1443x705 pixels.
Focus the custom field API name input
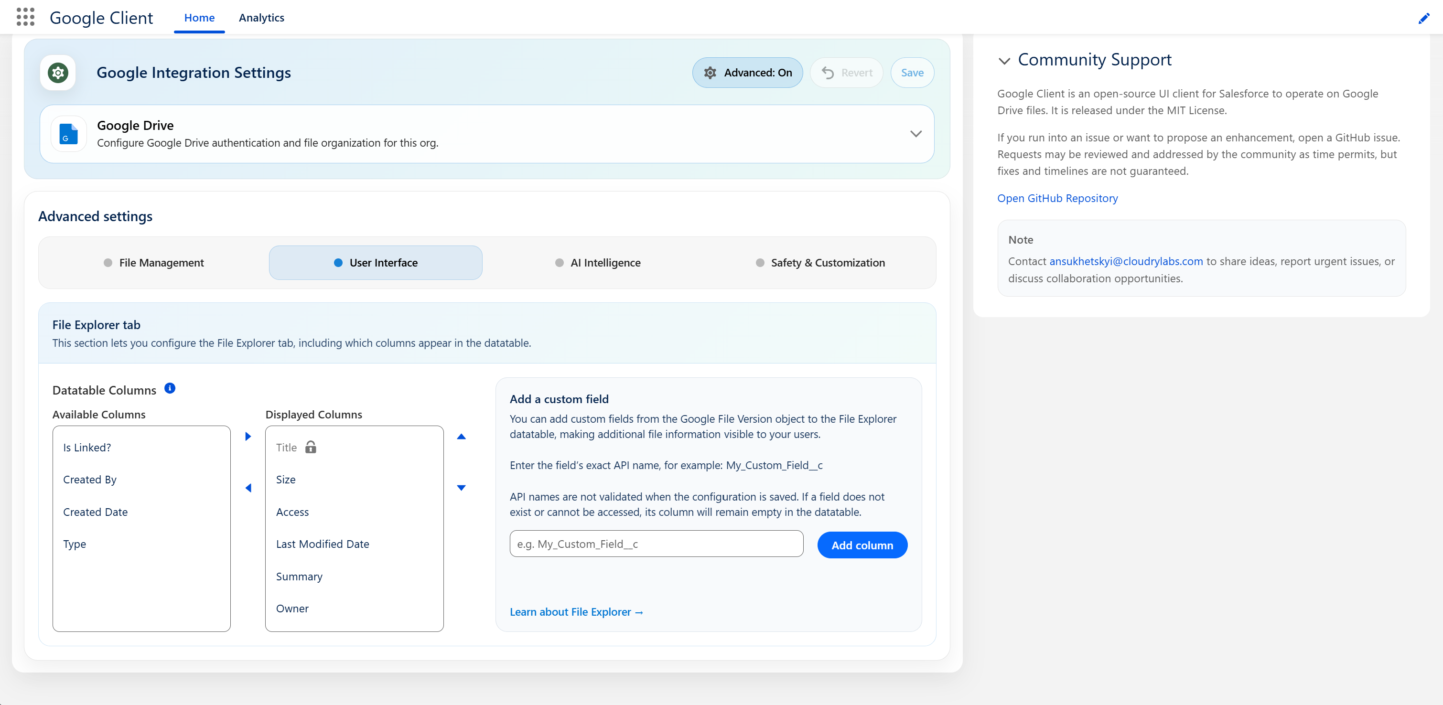pyautogui.click(x=657, y=544)
